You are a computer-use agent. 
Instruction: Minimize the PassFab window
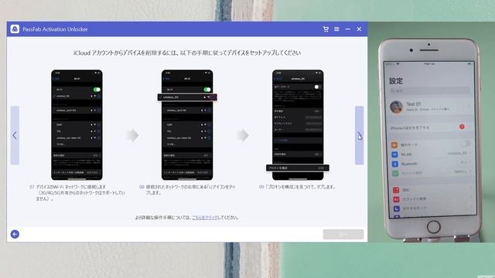pos(347,29)
